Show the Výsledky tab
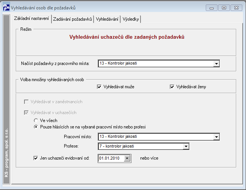246x190 pixels. pyautogui.click(x=131, y=19)
